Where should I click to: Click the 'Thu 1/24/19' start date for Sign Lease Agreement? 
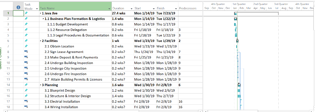point(145,52)
